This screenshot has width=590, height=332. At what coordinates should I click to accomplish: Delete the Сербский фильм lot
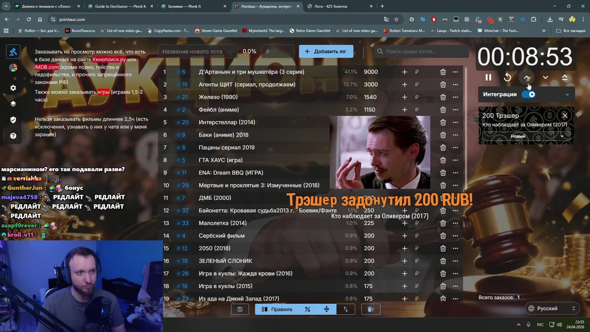pyautogui.click(x=442, y=236)
